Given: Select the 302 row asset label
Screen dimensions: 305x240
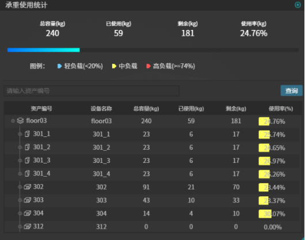Looking at the screenshot, I should (x=39, y=186).
